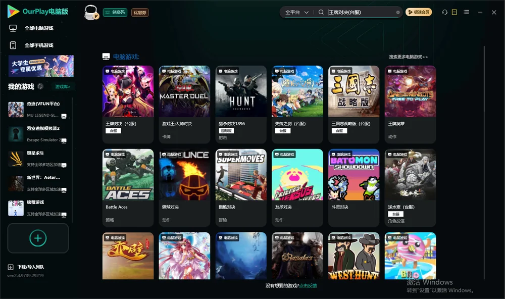The width and height of the screenshot is (505, 299).
Task: Select the HUNT 猎杀对决1896 card
Action: click(x=241, y=105)
